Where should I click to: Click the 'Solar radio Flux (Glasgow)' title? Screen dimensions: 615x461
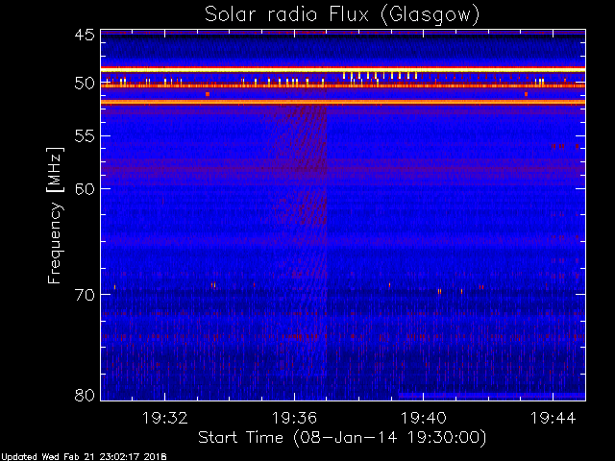pyautogui.click(x=342, y=15)
